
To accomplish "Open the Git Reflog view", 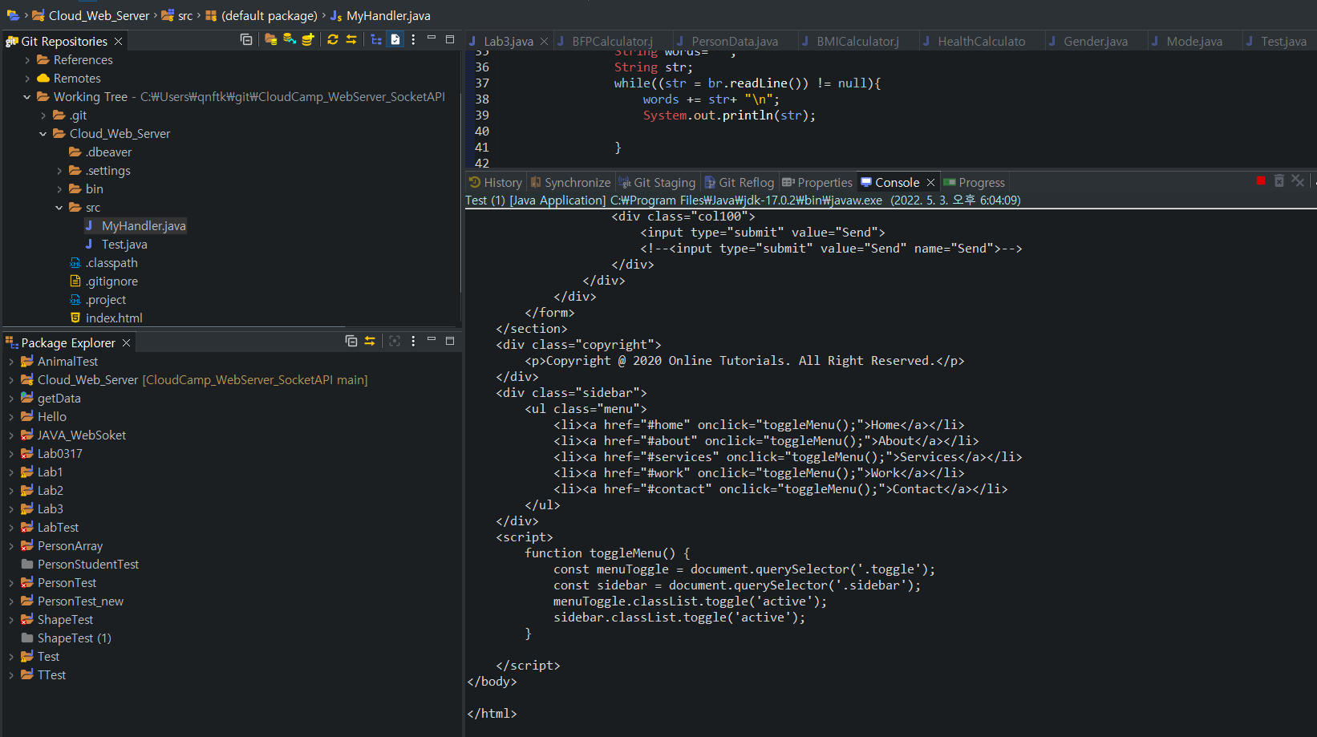I will pos(740,182).
